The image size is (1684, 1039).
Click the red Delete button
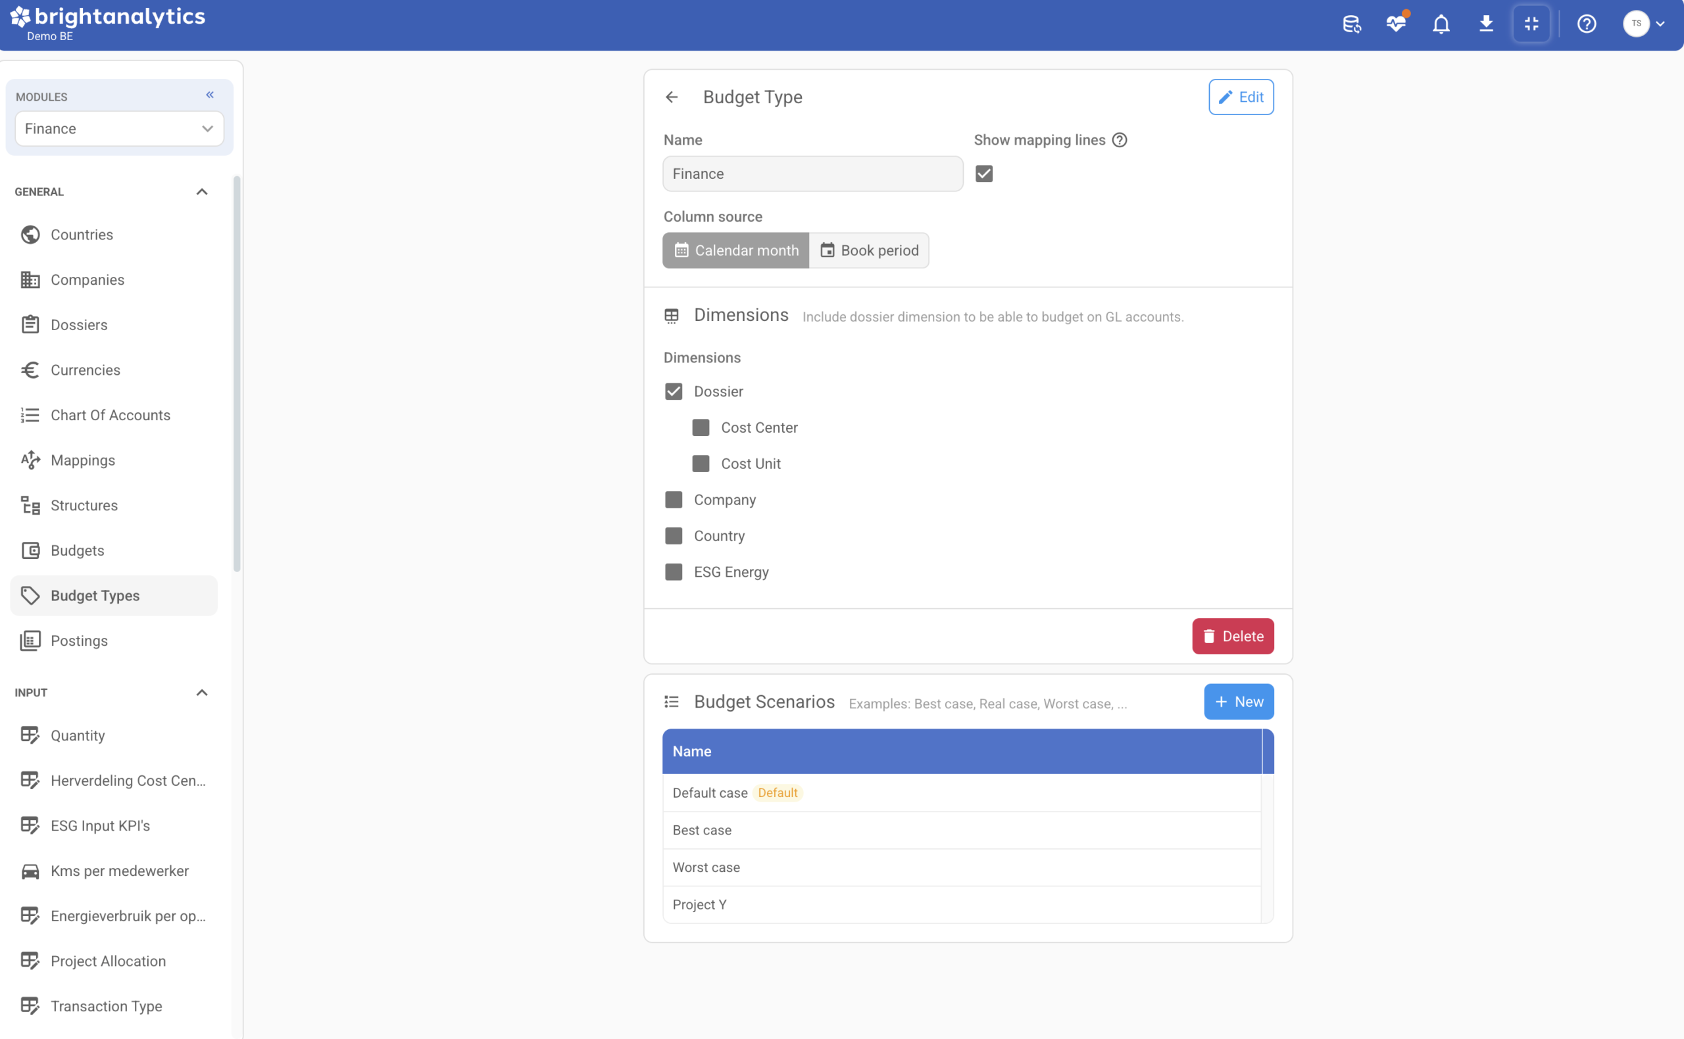click(1233, 637)
